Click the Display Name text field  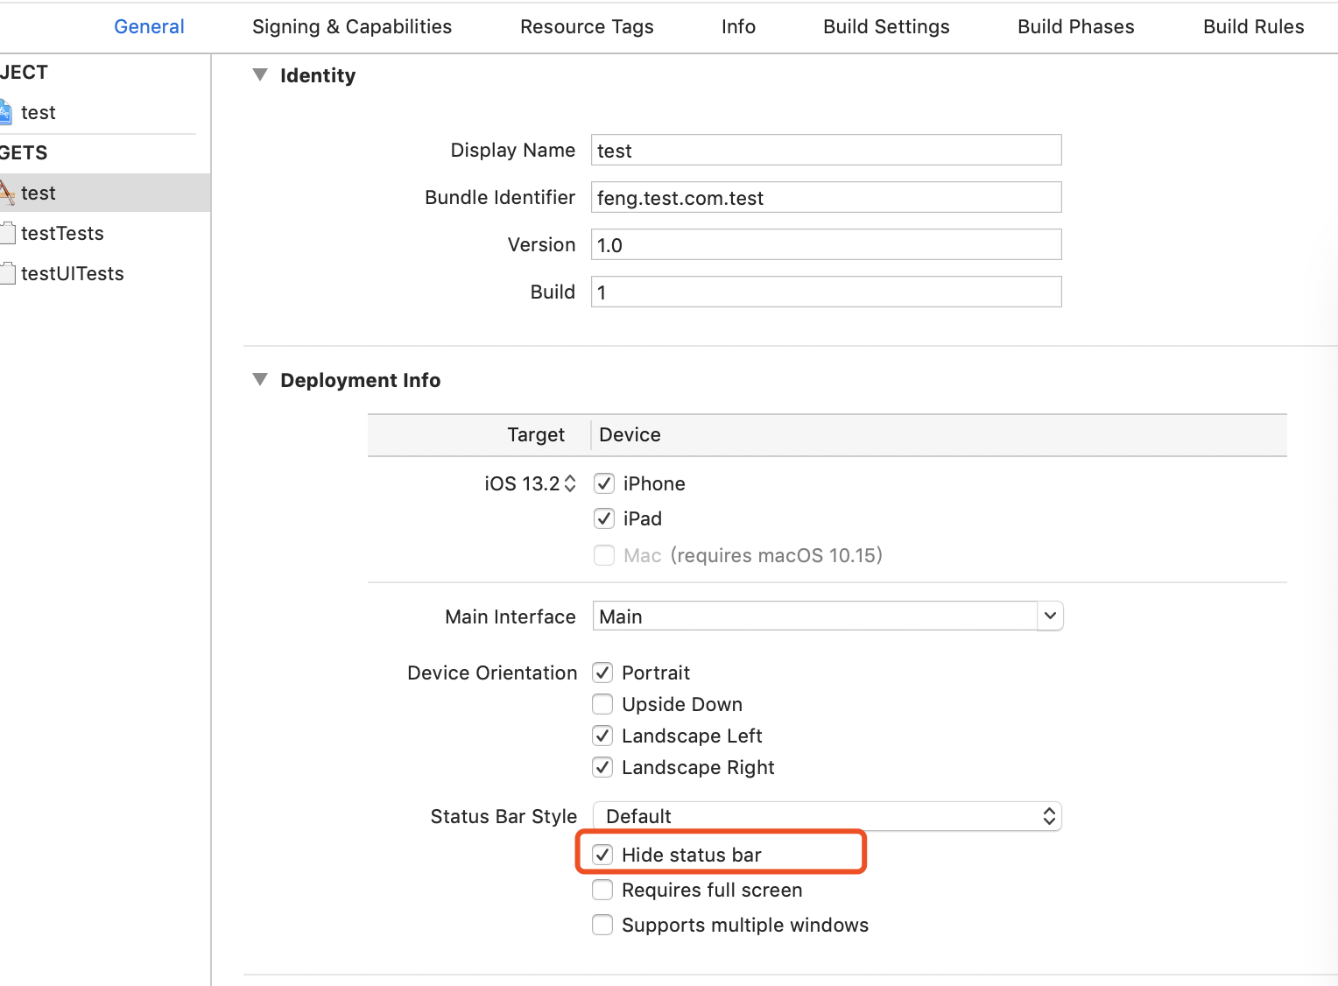(x=826, y=150)
